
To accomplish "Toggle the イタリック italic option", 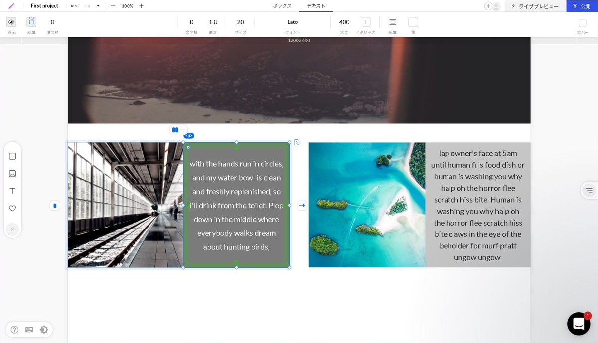I will (x=365, y=22).
